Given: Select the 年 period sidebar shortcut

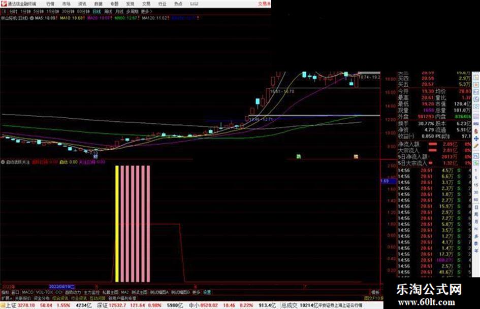Looking at the screenshot, I should 476,251.
